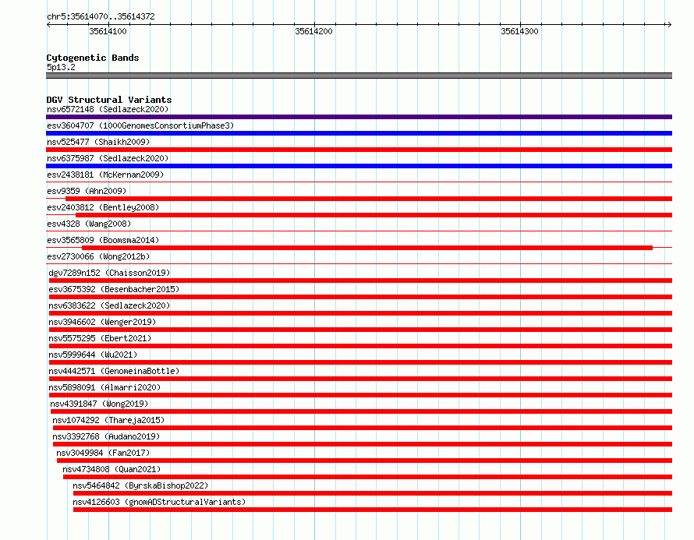Viewport: 694px width, 540px height.
Task: Open nsv1074292 (Thareja2015) label
Action: tap(108, 420)
